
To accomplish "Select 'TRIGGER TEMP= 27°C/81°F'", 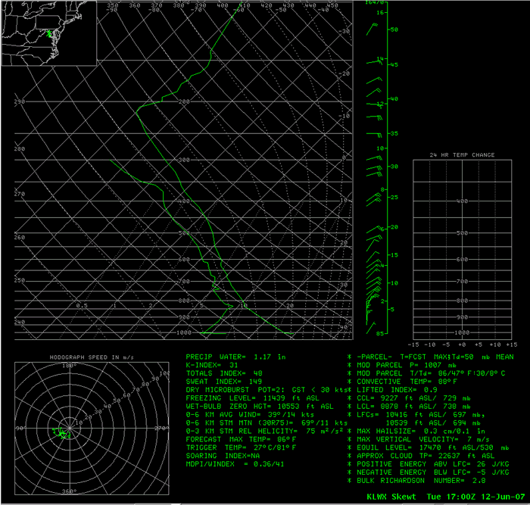I will [241, 447].
